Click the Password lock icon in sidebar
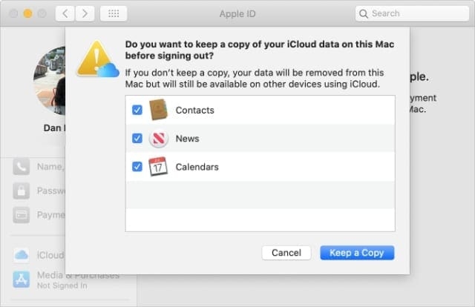This screenshot has height=307, width=475. pos(21,191)
